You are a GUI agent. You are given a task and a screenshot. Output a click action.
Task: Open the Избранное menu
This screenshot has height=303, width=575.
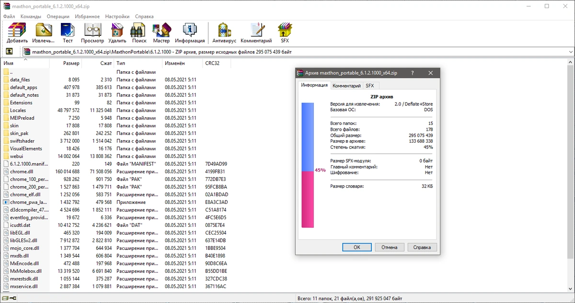click(x=87, y=16)
